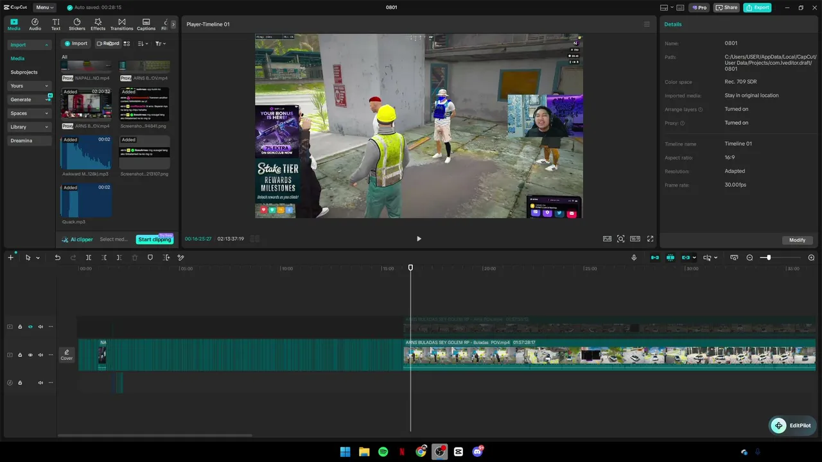Screen dimensions: 822x462
Task: Lock the audio track
Action: 20,382
